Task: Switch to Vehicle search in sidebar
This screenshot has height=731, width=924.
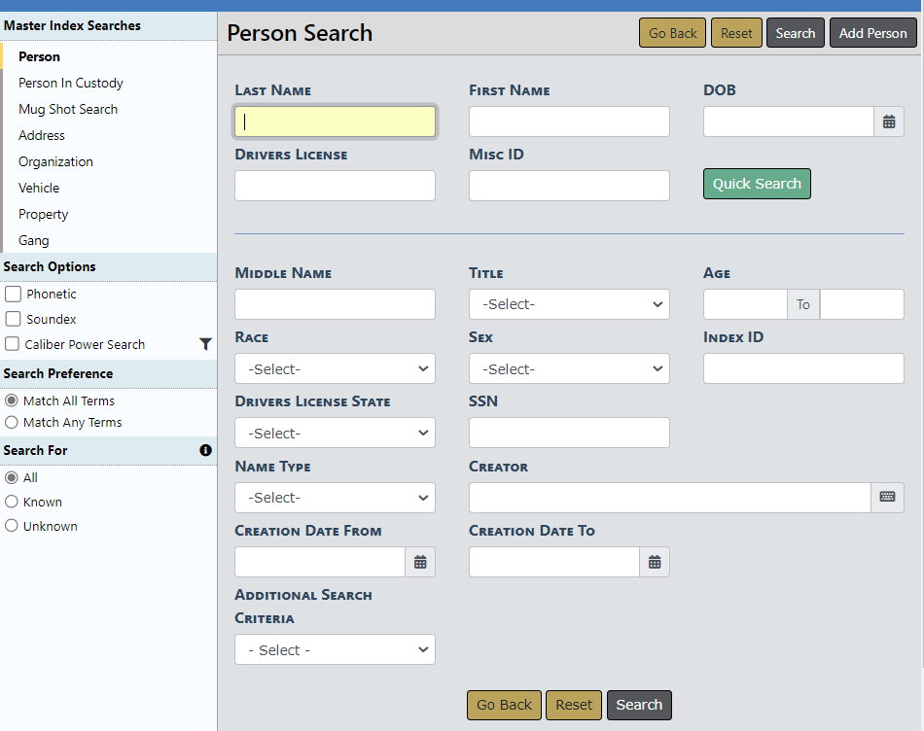Action: (x=39, y=188)
